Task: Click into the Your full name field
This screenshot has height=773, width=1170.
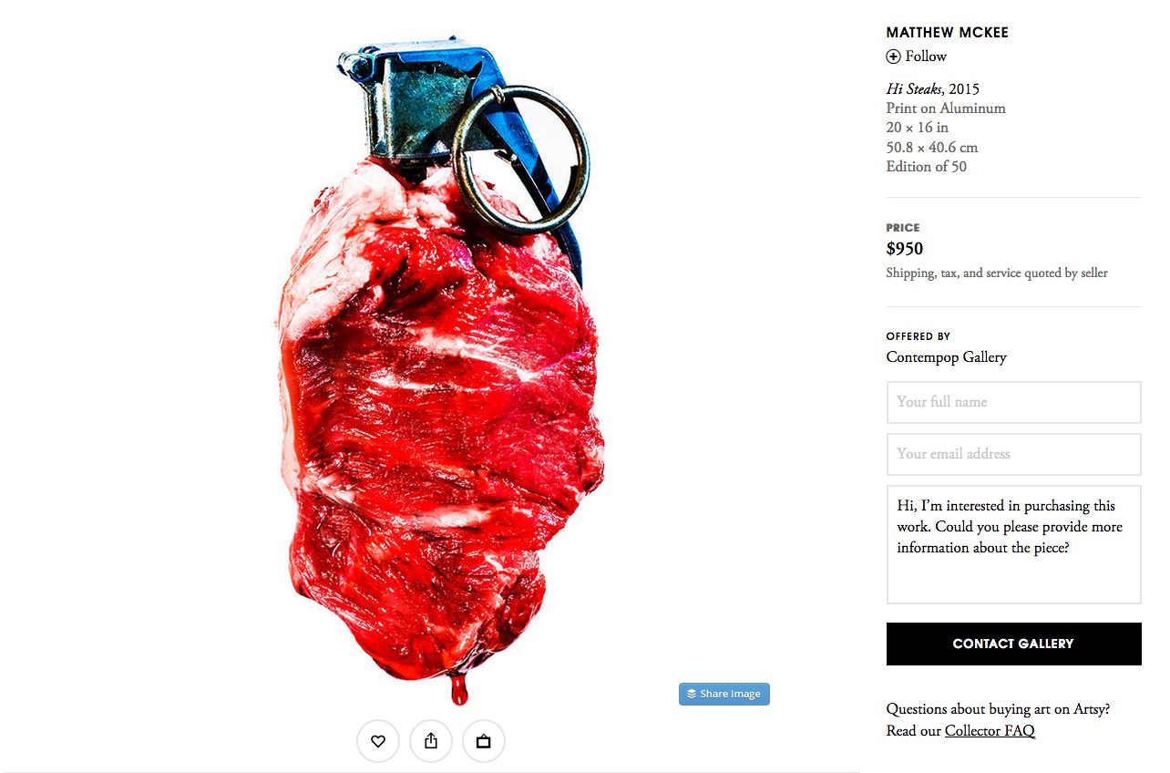Action: [x=1014, y=402]
